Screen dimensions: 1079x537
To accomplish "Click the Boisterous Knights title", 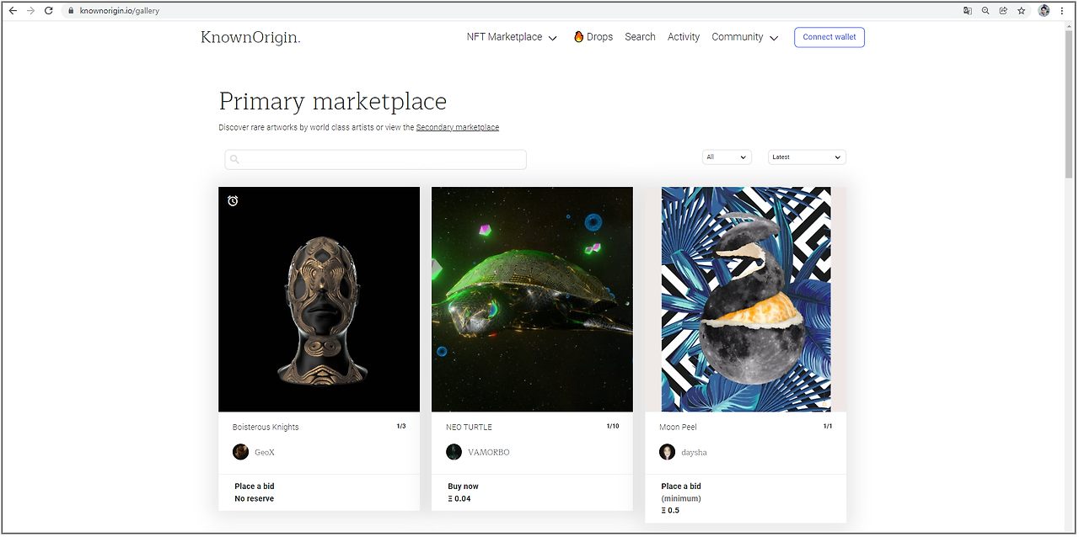I will click(x=266, y=428).
